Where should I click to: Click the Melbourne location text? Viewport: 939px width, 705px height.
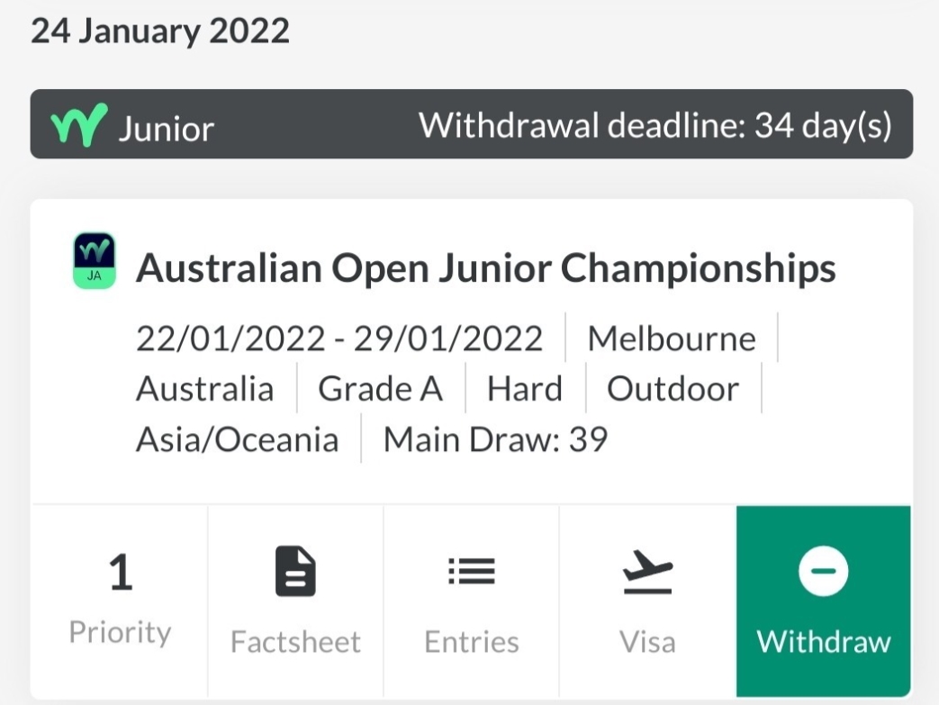coord(672,339)
